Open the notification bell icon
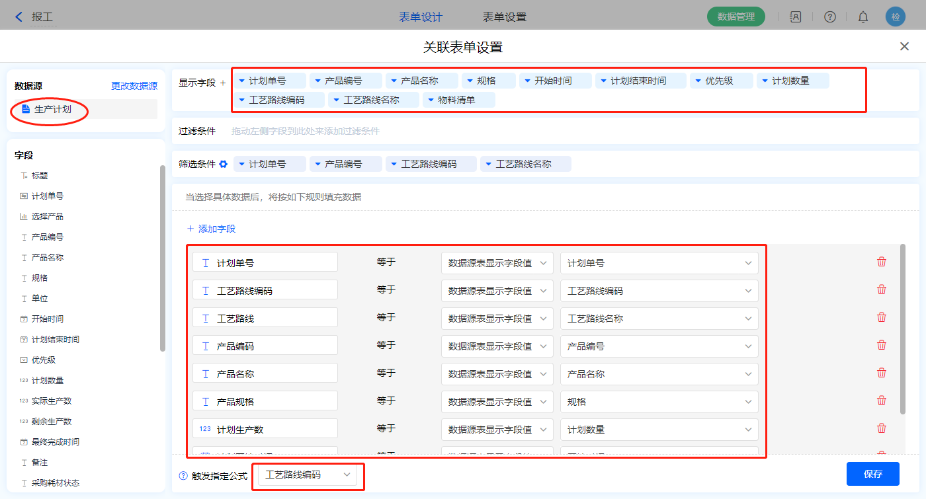The height and width of the screenshot is (499, 926). click(863, 17)
